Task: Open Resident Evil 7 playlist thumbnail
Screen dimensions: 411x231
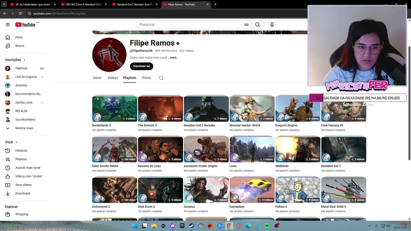Action: pyautogui.click(x=344, y=150)
